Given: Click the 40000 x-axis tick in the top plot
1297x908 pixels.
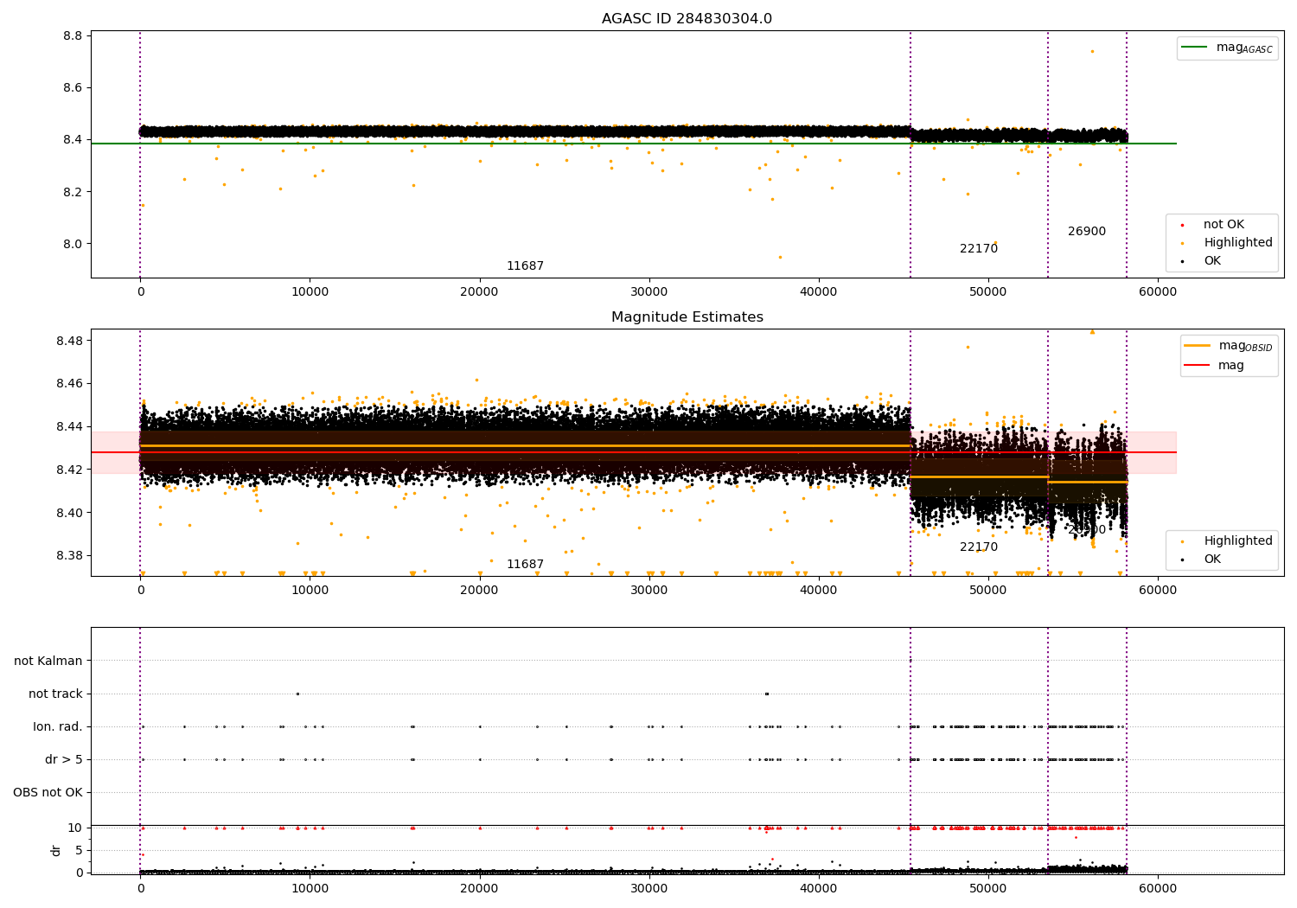Looking at the screenshot, I should 818,292.
